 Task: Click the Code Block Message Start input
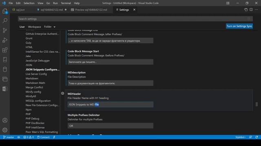[111, 62]
